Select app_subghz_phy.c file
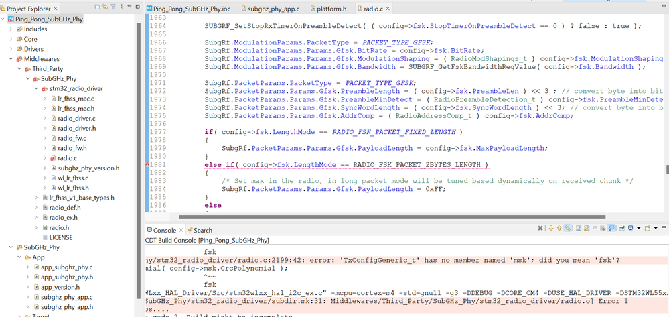This screenshot has height=317, width=669. pos(66,267)
